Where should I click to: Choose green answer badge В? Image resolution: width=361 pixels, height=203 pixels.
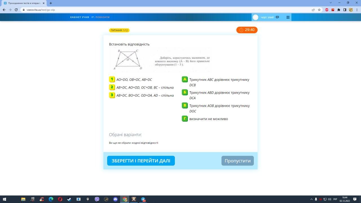pos(185,106)
